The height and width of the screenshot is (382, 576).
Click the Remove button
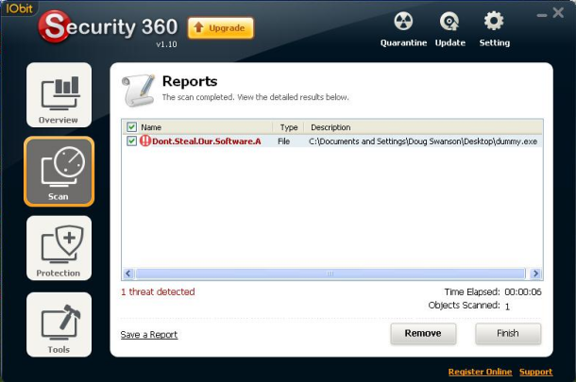click(x=423, y=334)
